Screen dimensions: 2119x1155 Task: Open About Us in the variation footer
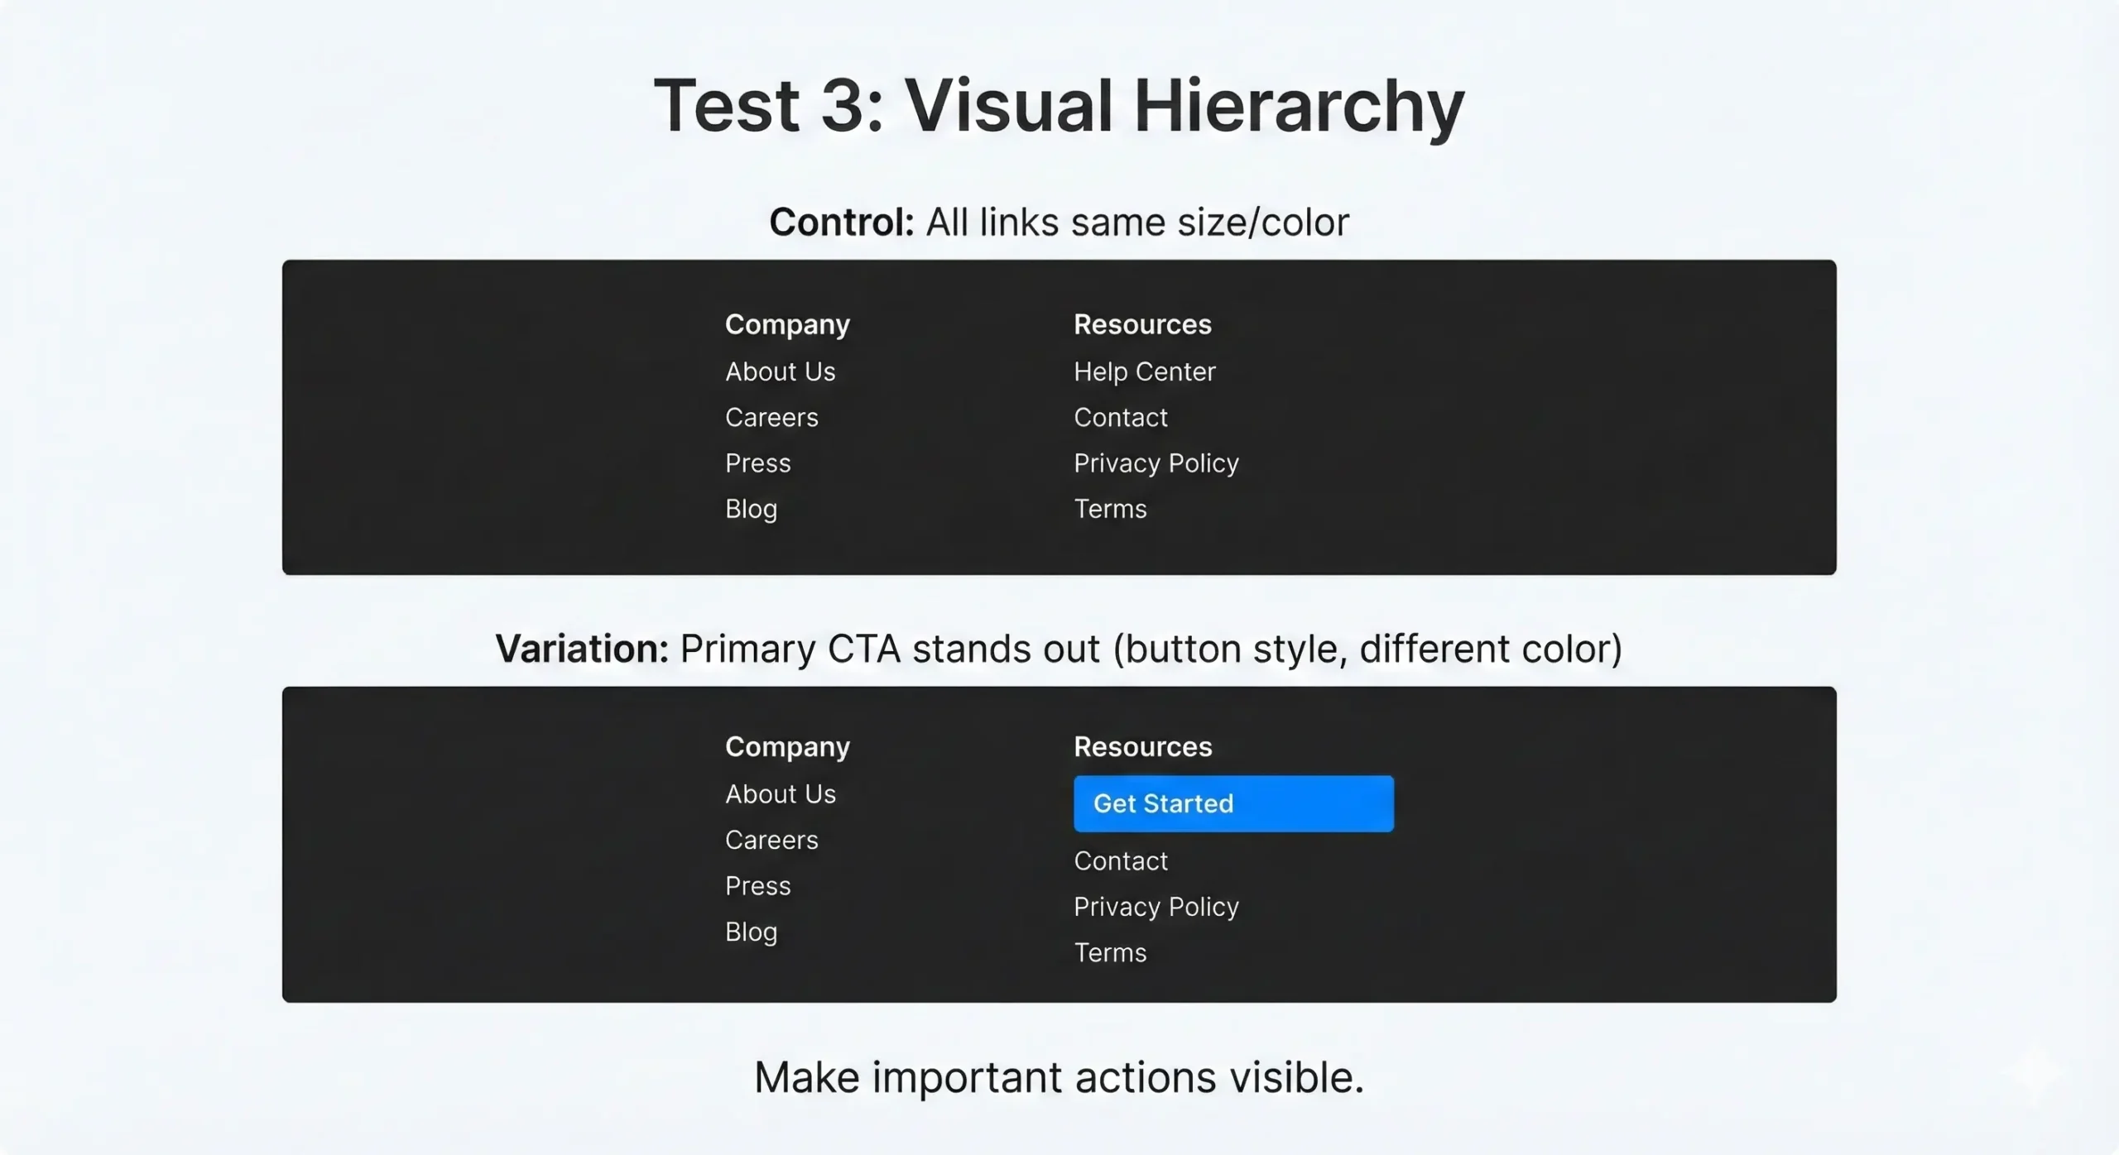coord(780,793)
